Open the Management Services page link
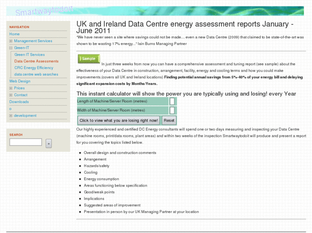 click(33, 41)
